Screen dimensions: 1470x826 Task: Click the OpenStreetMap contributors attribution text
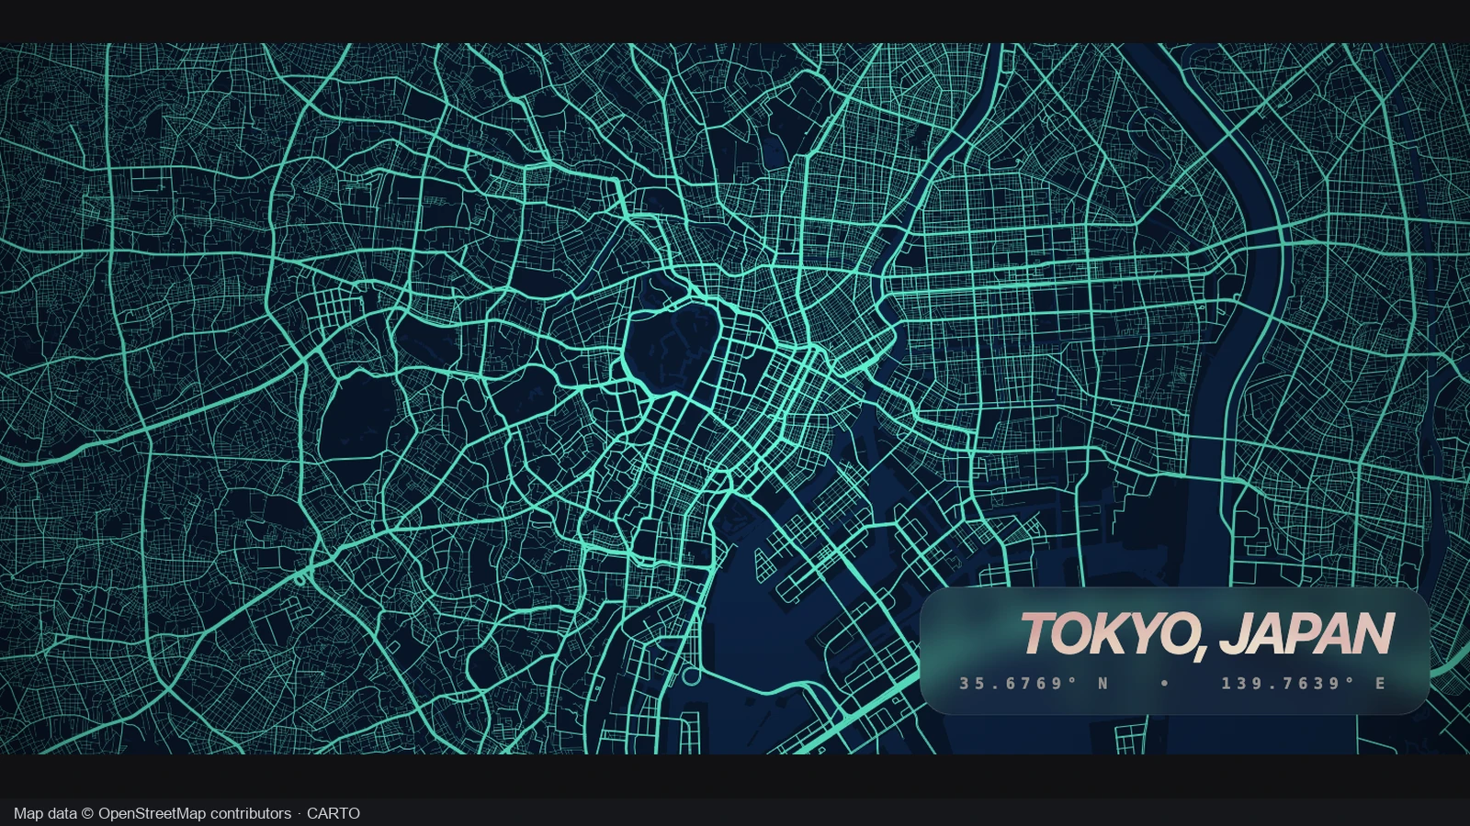point(195,813)
